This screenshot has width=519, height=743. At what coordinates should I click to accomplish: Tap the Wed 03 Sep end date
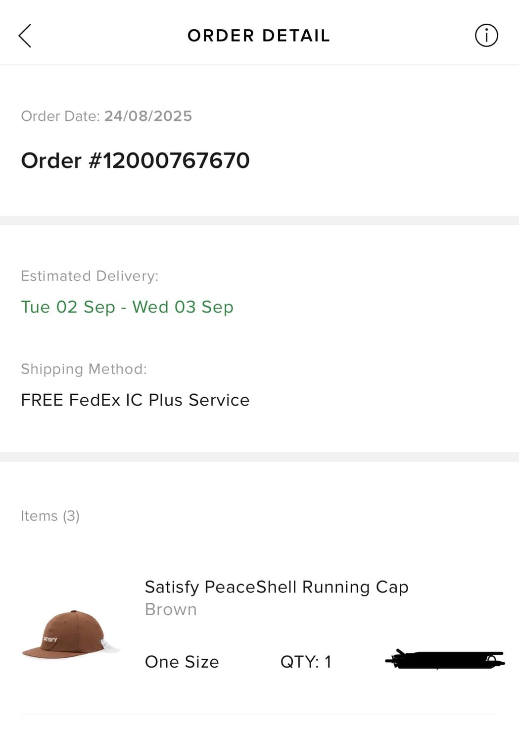183,307
